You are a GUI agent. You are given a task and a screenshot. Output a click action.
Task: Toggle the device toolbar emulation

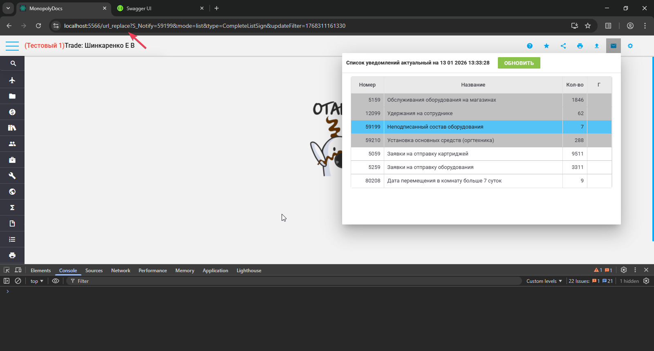18,270
